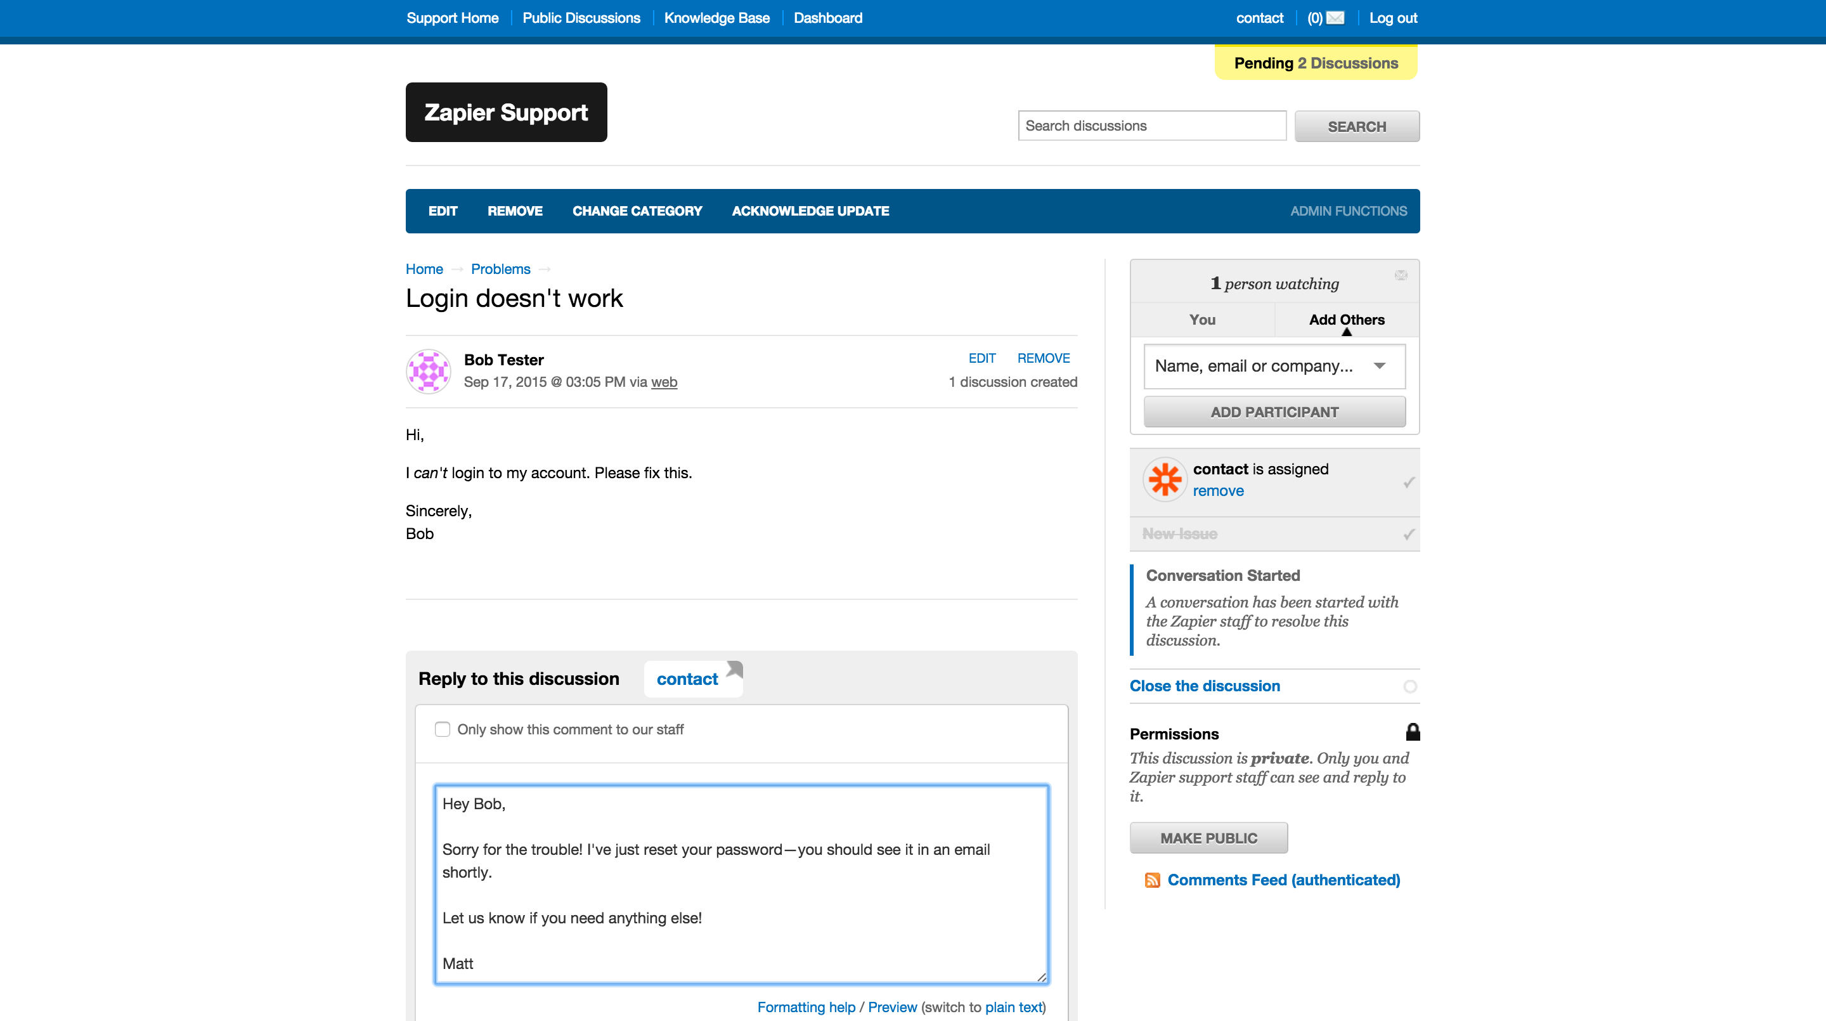Click '1 discussion created' text

click(x=1013, y=382)
